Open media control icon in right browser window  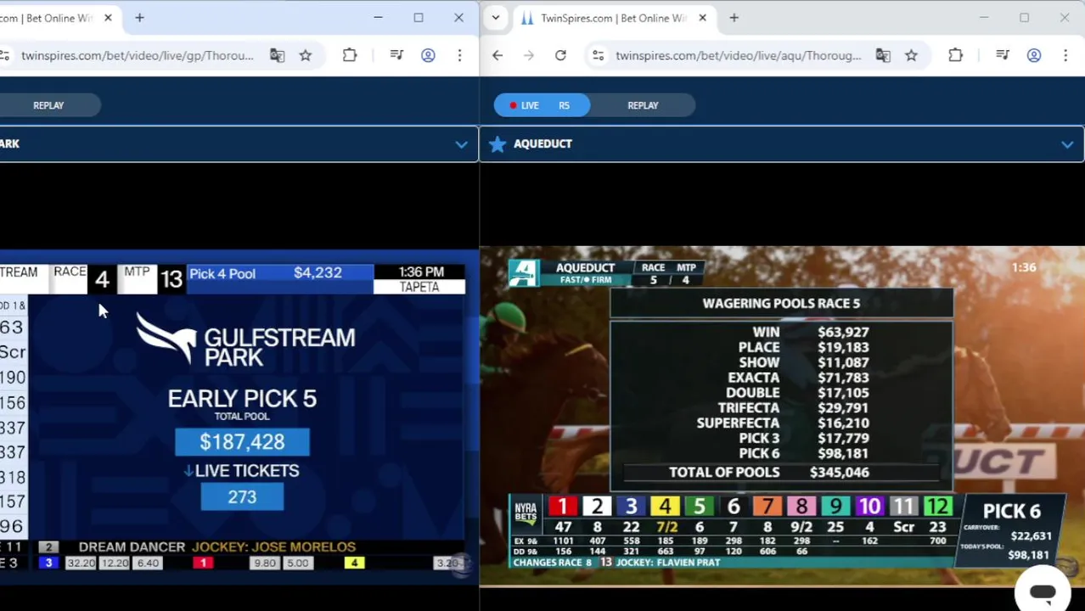click(1003, 55)
